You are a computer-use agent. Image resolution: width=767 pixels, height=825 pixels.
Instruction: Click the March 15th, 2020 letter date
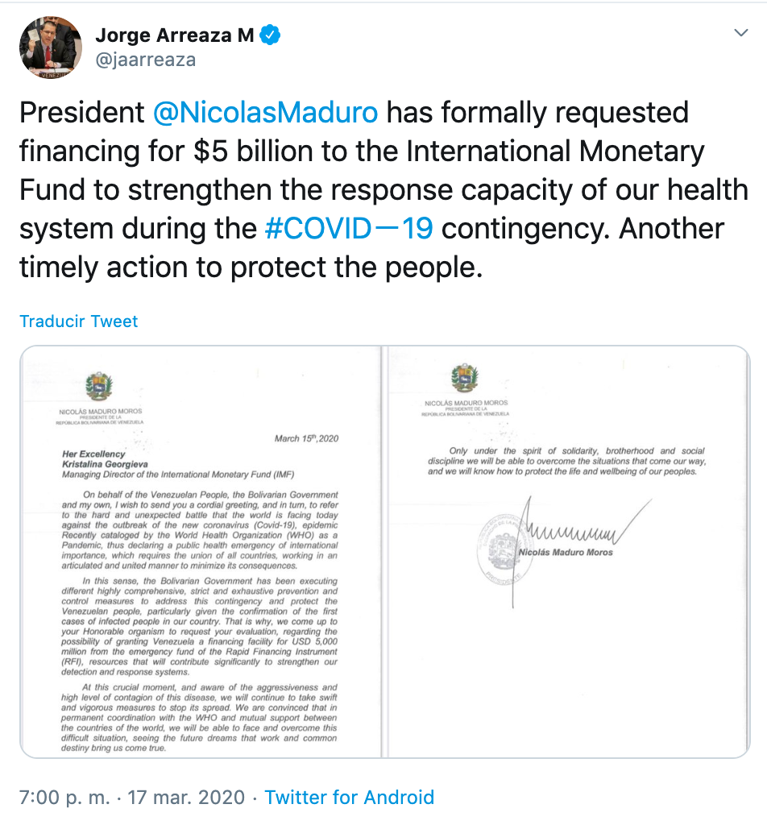click(x=306, y=439)
